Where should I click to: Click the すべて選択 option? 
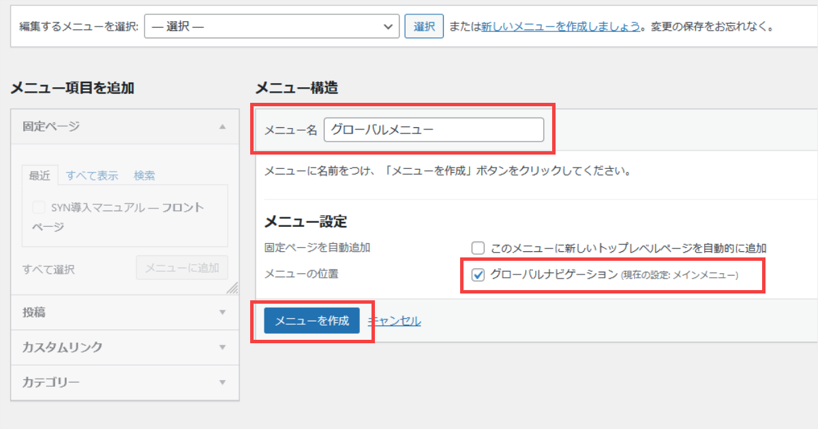point(48,270)
